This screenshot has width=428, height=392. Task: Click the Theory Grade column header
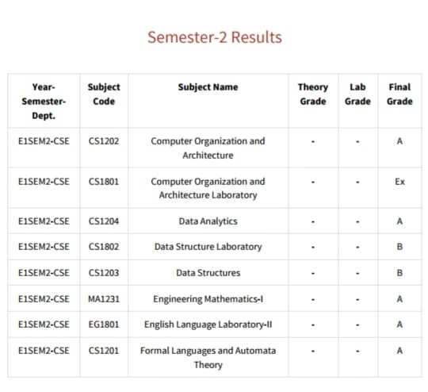pyautogui.click(x=313, y=94)
